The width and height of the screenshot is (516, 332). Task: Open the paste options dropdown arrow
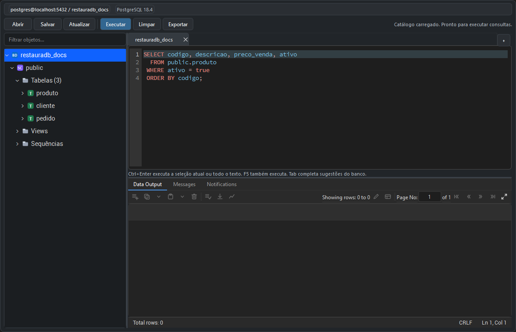182,197
